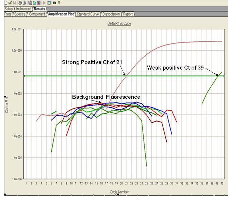Click the Print icon

pos(20,3)
